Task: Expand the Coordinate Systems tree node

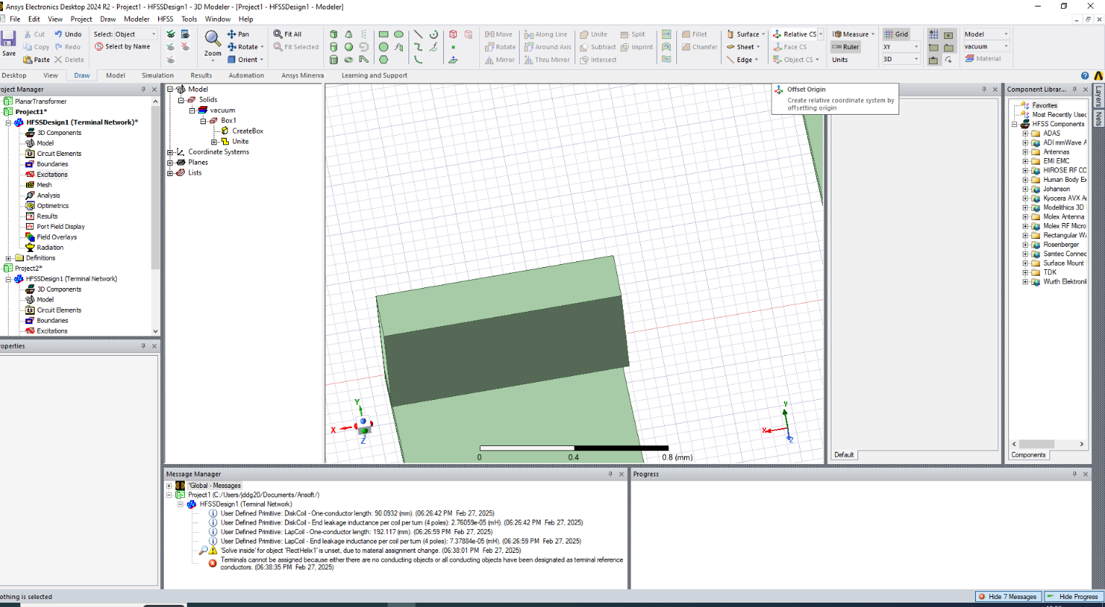Action: (170, 152)
